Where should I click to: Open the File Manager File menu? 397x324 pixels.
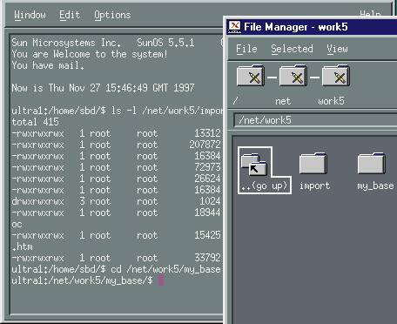click(x=246, y=49)
